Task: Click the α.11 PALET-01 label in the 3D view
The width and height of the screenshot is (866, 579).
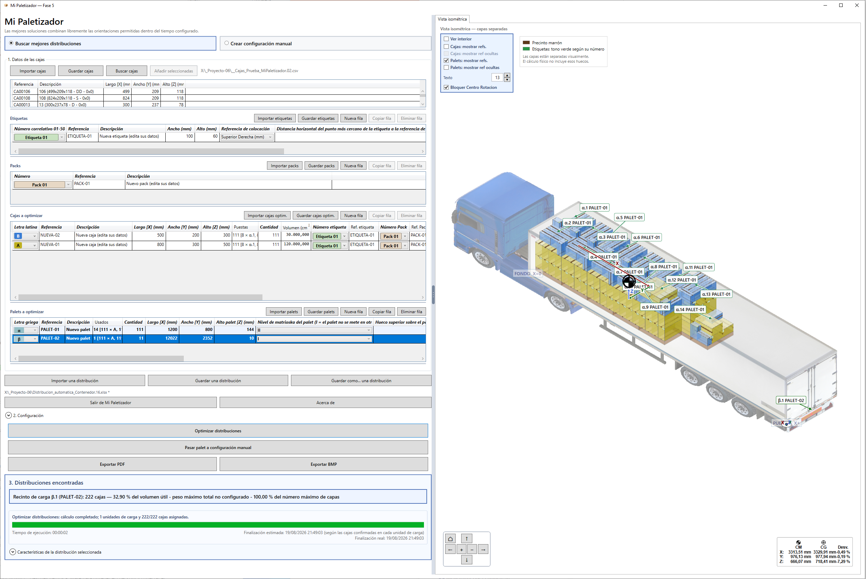Action: [699, 267]
